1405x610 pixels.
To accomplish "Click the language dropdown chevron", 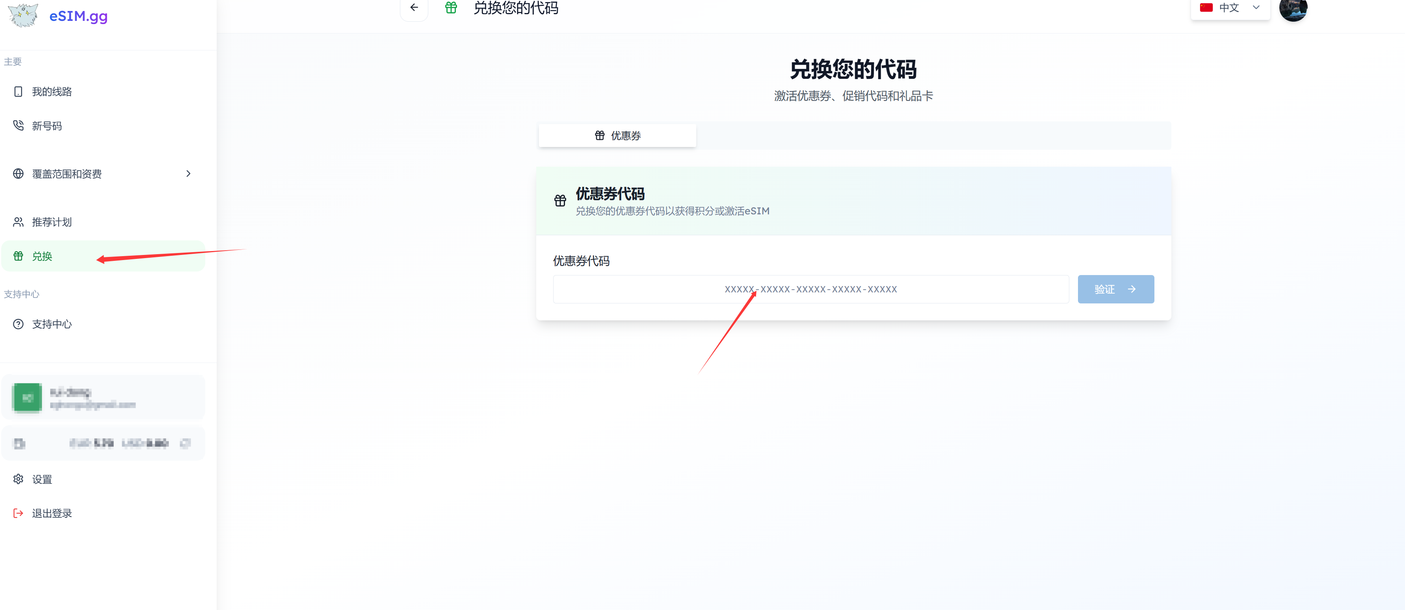I will tap(1256, 7).
